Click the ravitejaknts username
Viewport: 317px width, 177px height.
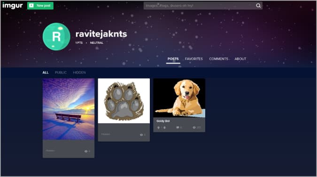101,34
